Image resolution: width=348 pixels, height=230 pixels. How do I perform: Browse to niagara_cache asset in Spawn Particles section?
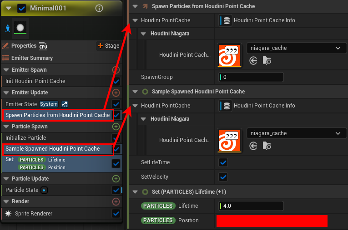pyautogui.click(x=267, y=60)
